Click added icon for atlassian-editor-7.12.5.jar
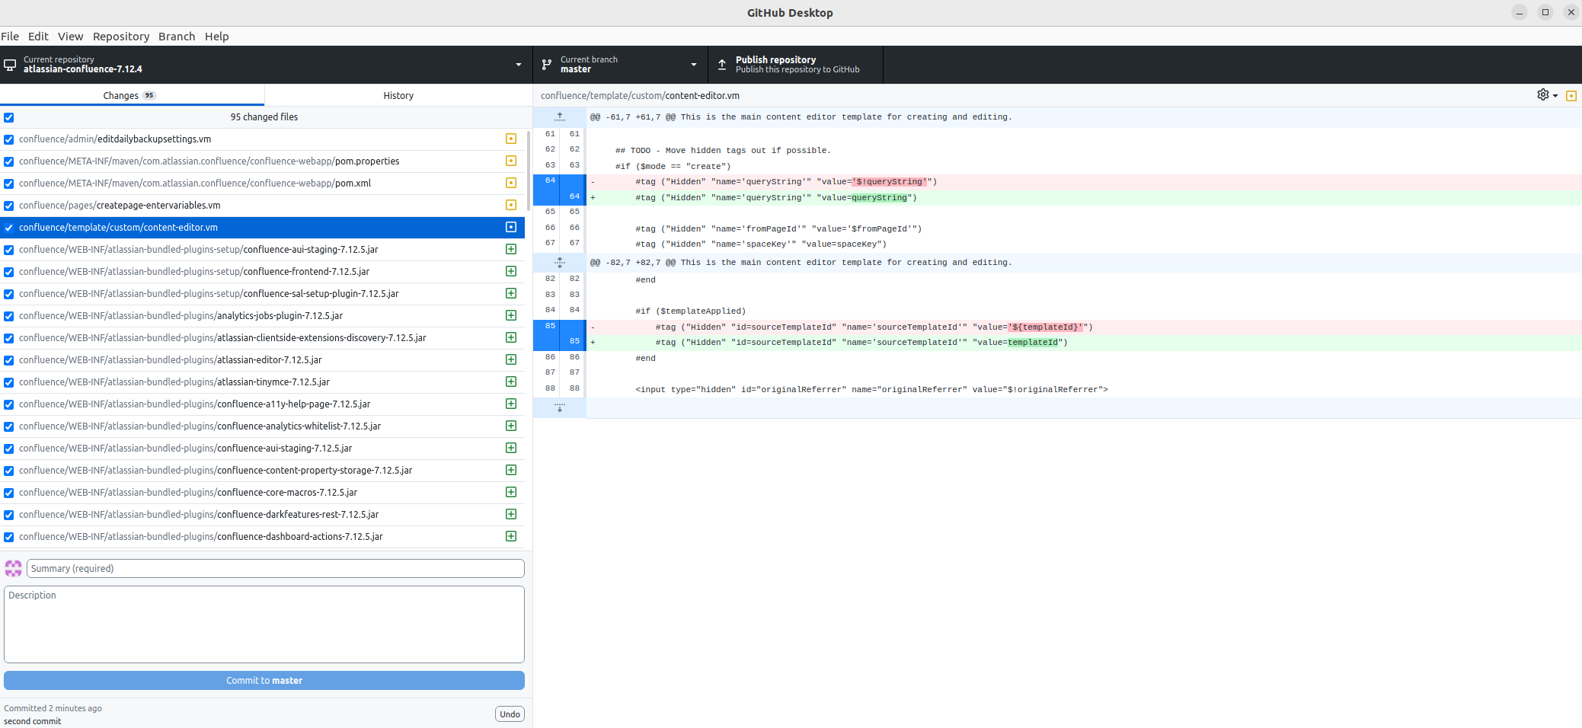Image resolution: width=1582 pixels, height=728 pixels. click(511, 359)
